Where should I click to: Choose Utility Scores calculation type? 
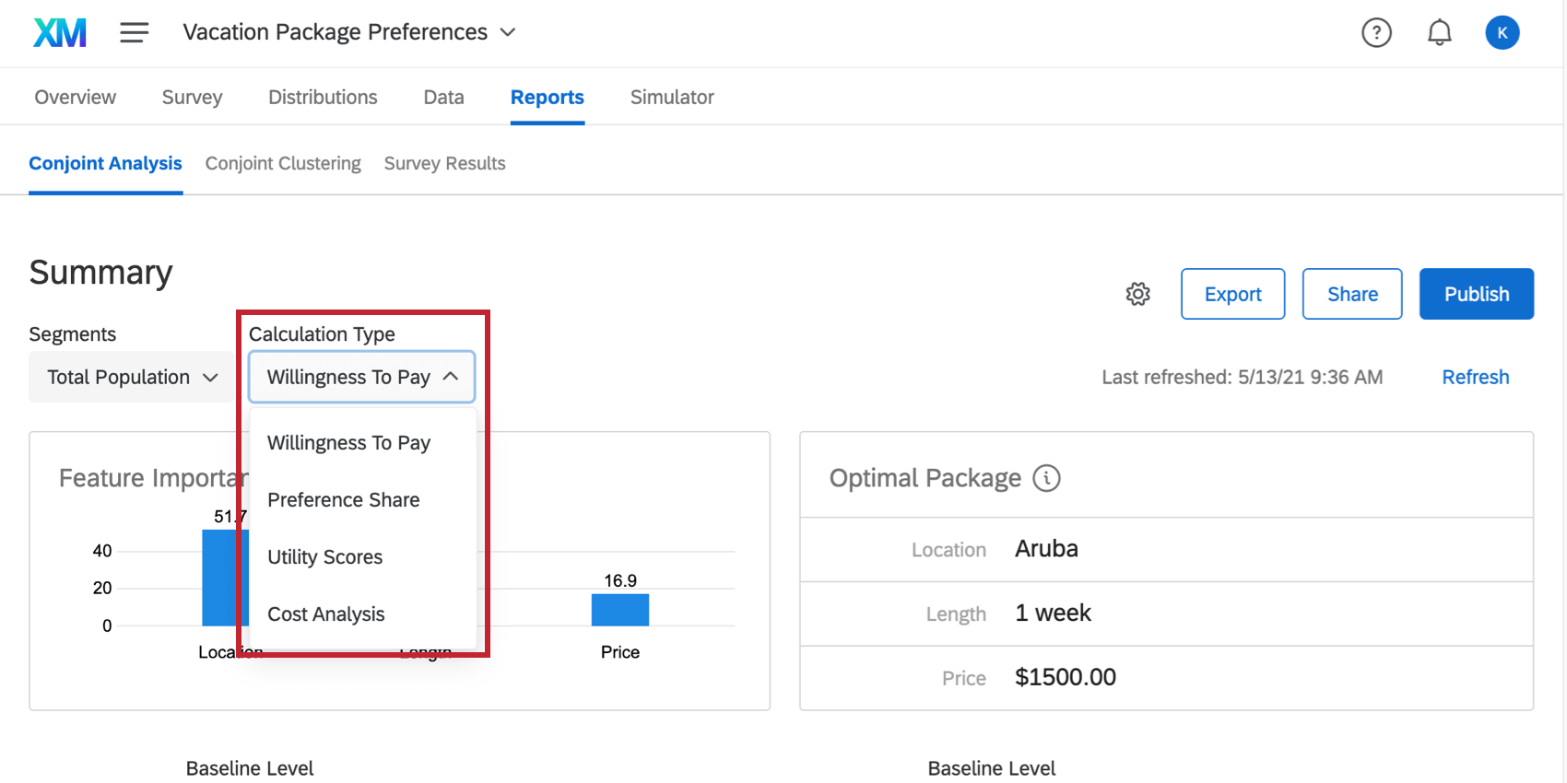324,557
